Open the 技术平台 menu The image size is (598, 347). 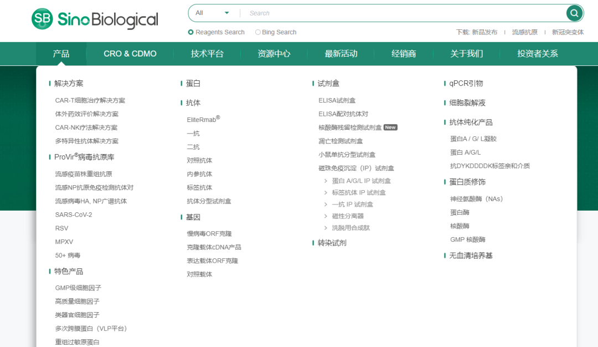207,54
